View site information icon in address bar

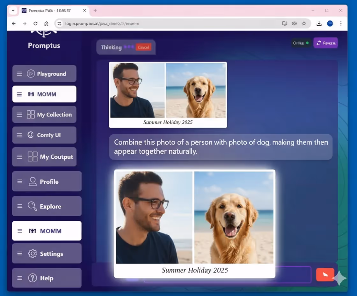pyautogui.click(x=59, y=24)
